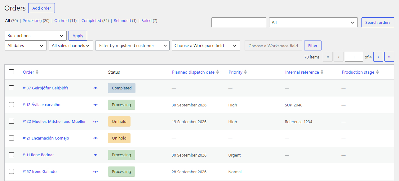Viewport: 399px width, 181px height.
Task: Preview order #111 with the eye icon
Action: (x=95, y=155)
